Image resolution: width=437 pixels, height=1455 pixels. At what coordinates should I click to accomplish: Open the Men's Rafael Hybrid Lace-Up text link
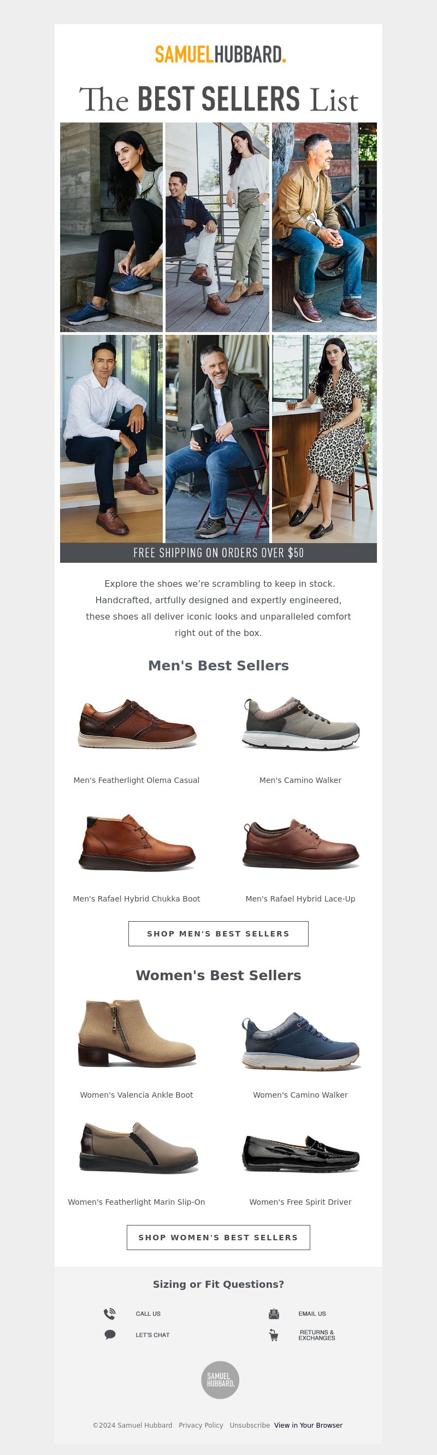[300, 899]
